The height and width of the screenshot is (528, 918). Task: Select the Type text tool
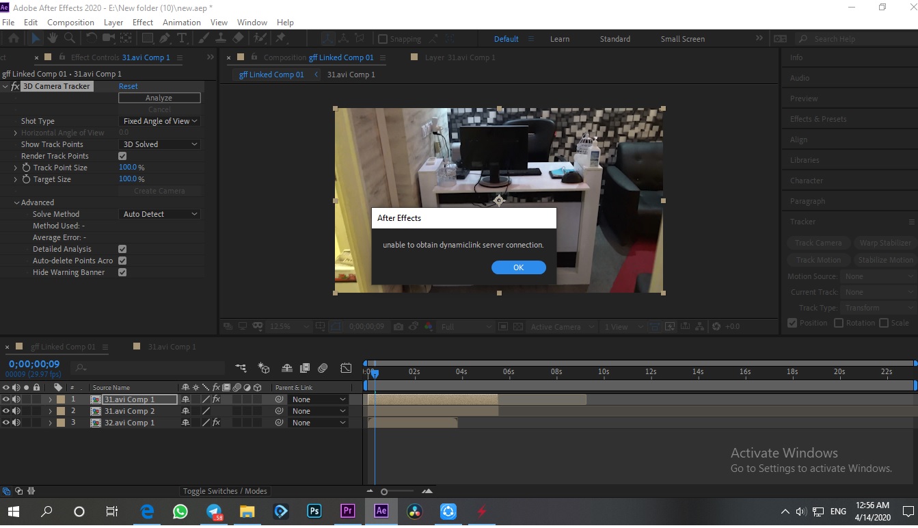tap(182, 38)
